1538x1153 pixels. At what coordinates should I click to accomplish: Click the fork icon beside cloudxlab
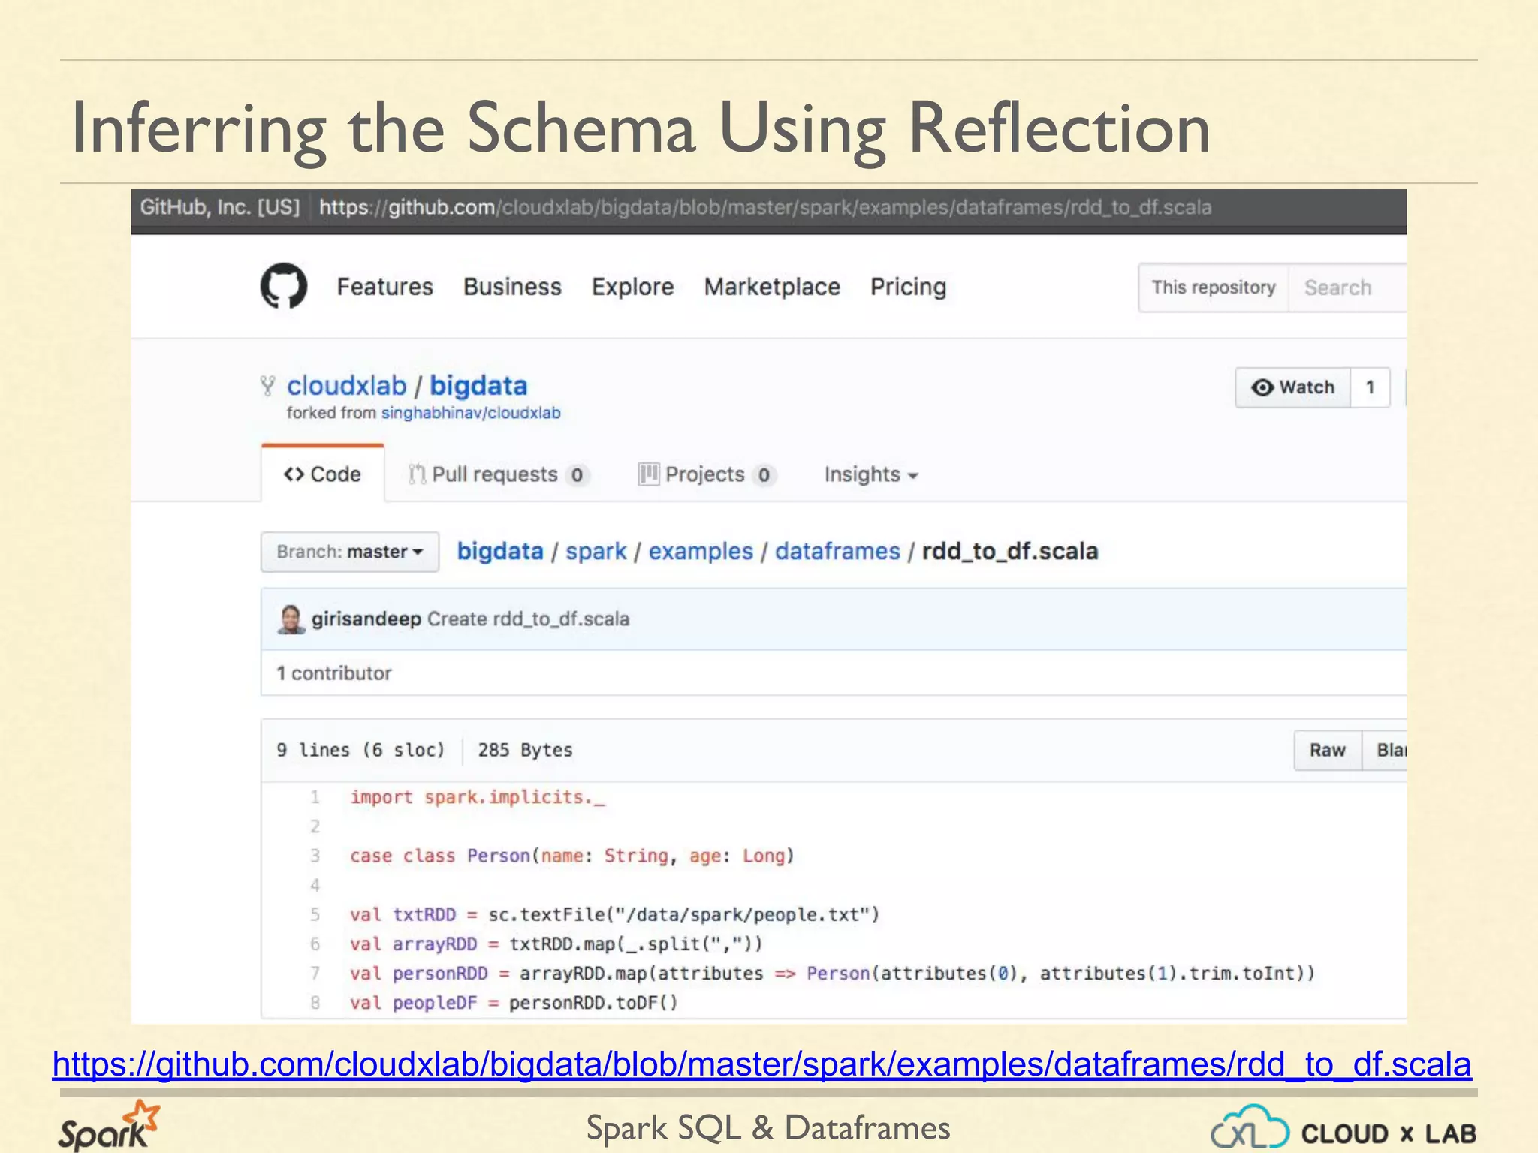click(x=267, y=386)
